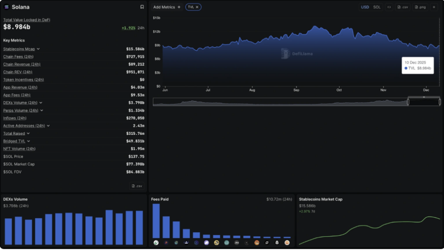Screen dimensions: 444x252
Task: Click the first protocol icon under Fees Paid
Action: click(156, 242)
